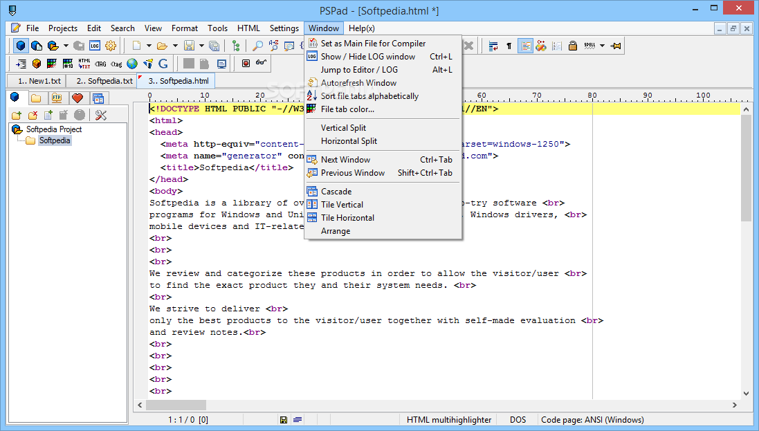759x431 pixels.
Task: Click the search in files icon
Action: coord(289,46)
